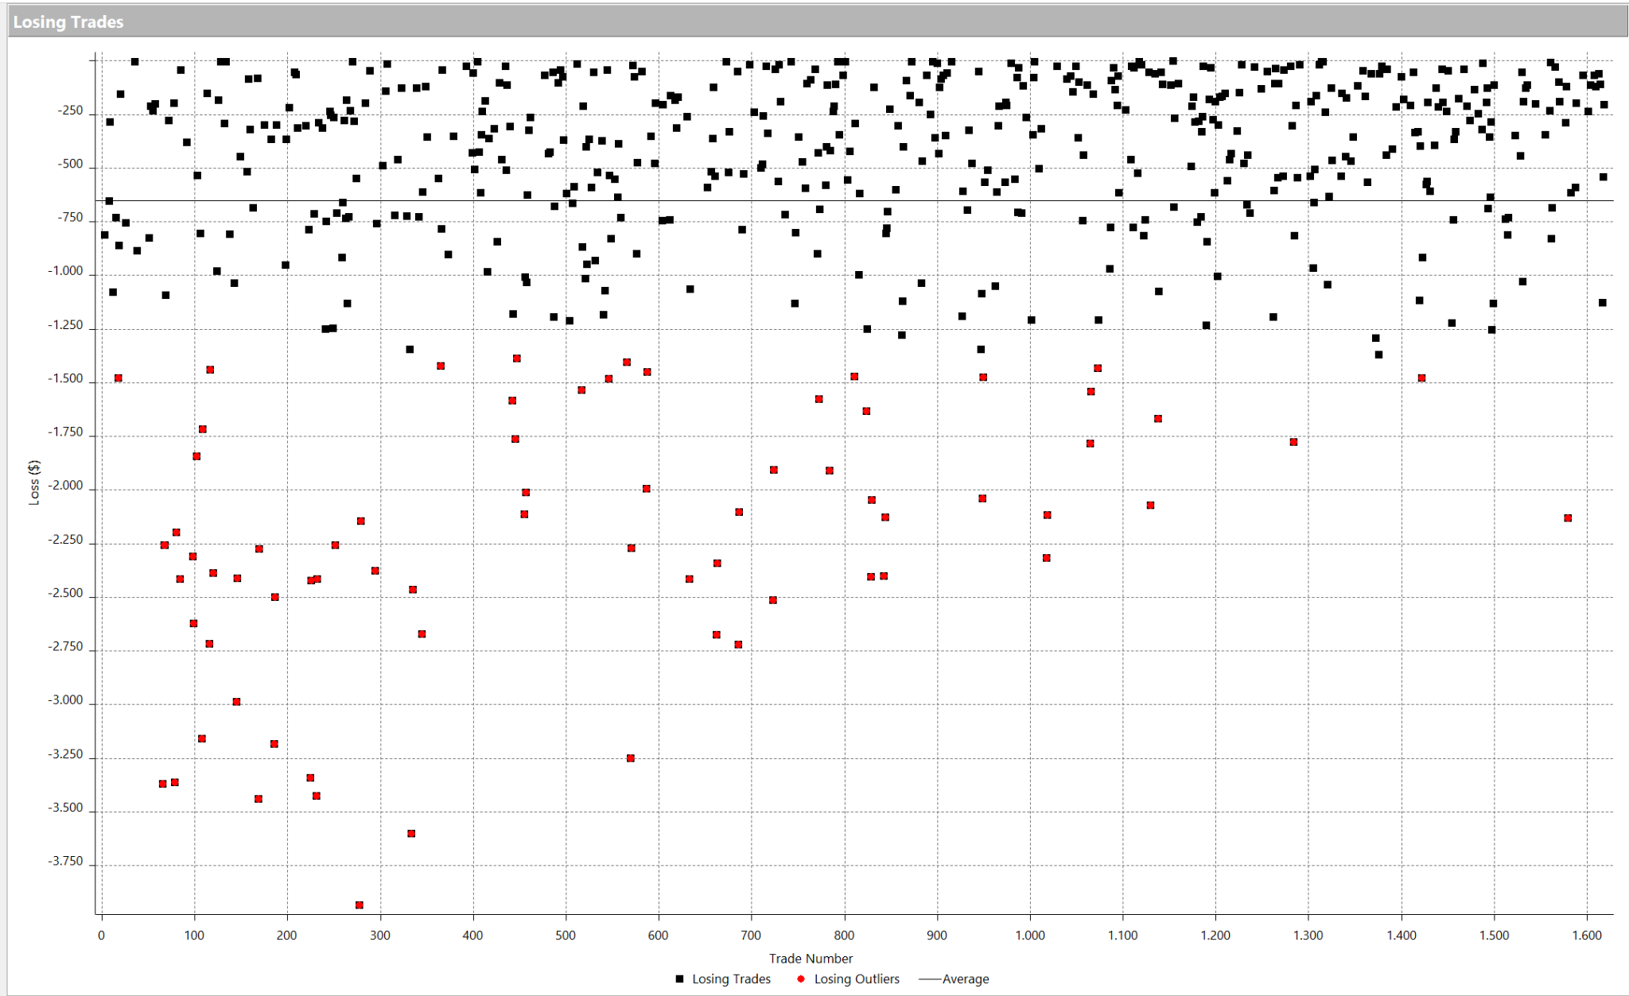Click the red Losing Outliers legend marker
The width and height of the screenshot is (1629, 996).
(801, 979)
